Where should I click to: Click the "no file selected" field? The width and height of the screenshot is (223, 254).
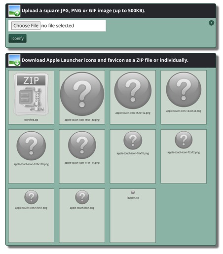pos(58,26)
